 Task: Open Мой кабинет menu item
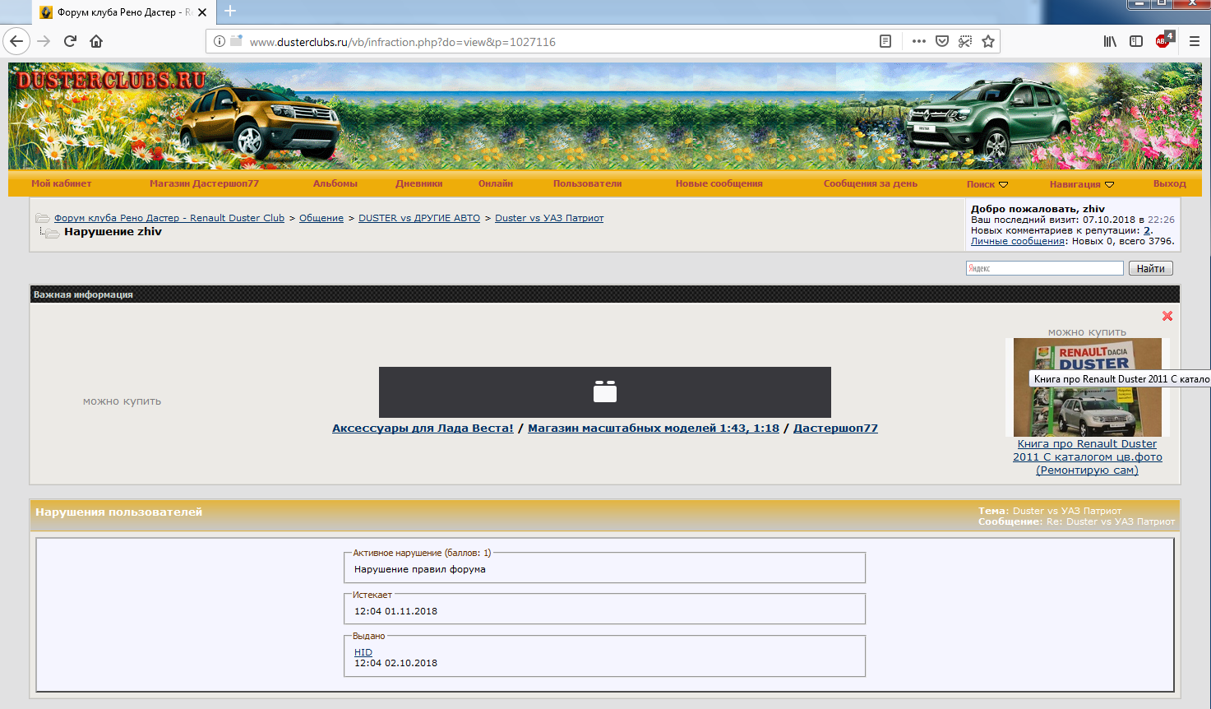click(62, 183)
